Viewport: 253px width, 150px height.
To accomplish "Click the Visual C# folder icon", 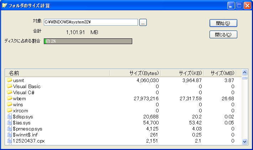I will coord(10,92).
